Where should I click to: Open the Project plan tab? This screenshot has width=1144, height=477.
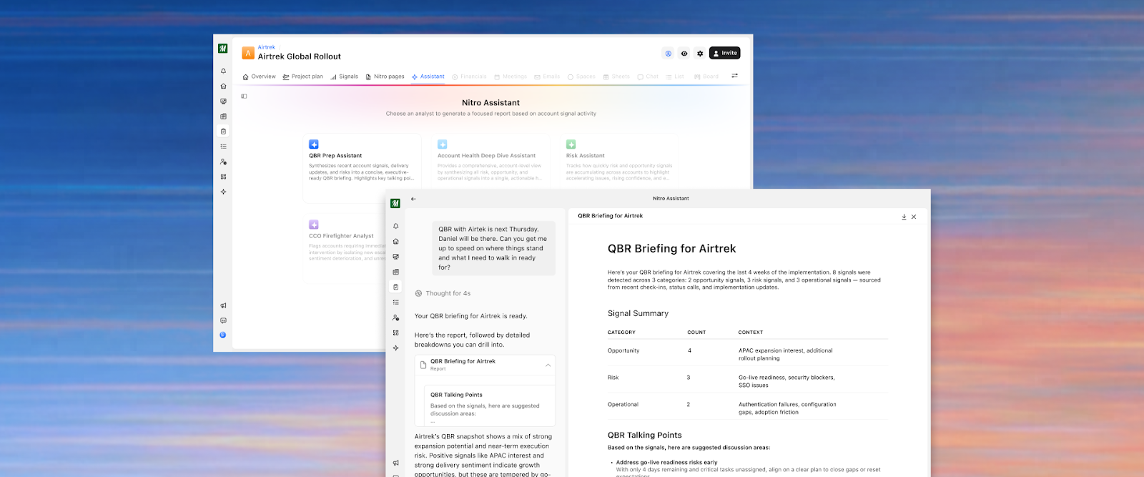point(302,77)
